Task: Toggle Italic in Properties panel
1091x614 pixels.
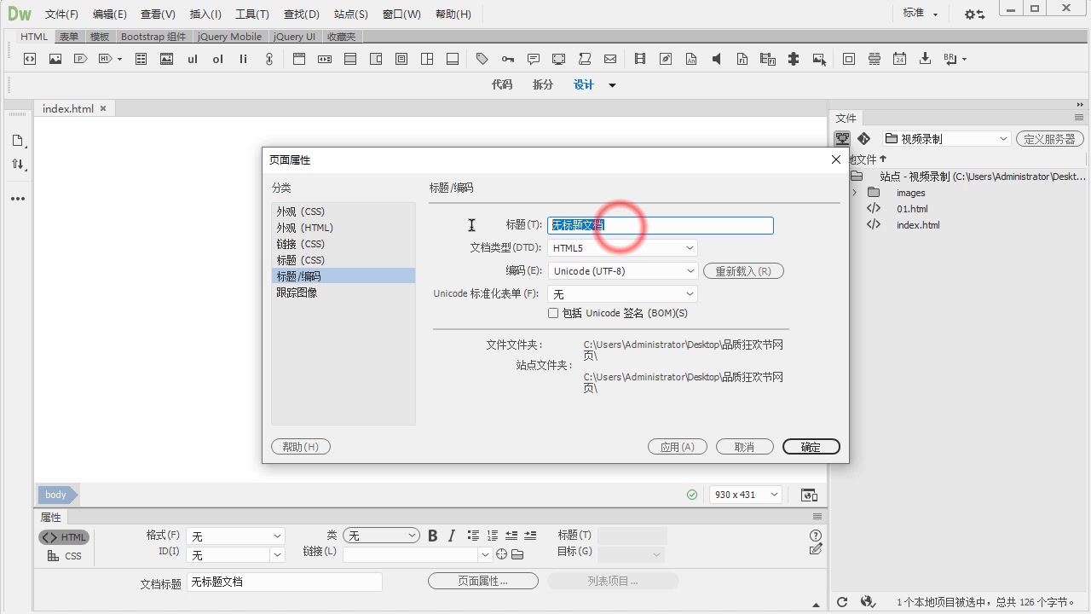Action: click(x=452, y=536)
